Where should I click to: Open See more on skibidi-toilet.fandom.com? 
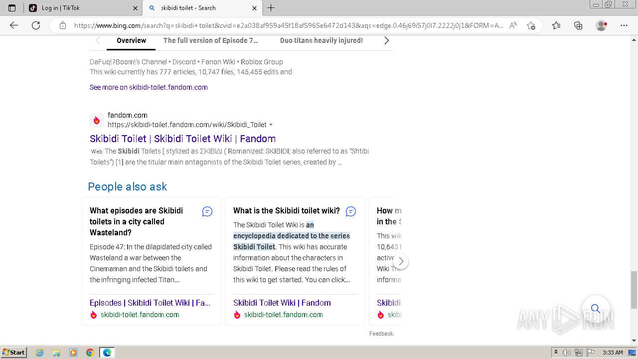(x=149, y=87)
